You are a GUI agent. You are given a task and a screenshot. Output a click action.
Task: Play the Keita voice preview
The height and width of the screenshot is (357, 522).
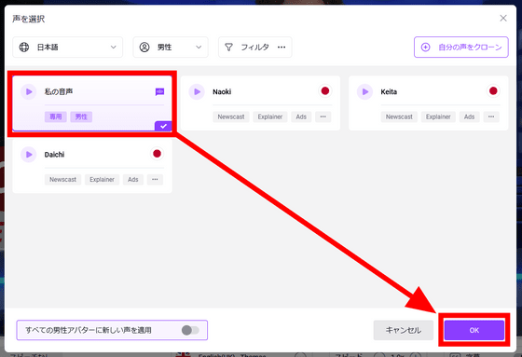(x=364, y=91)
